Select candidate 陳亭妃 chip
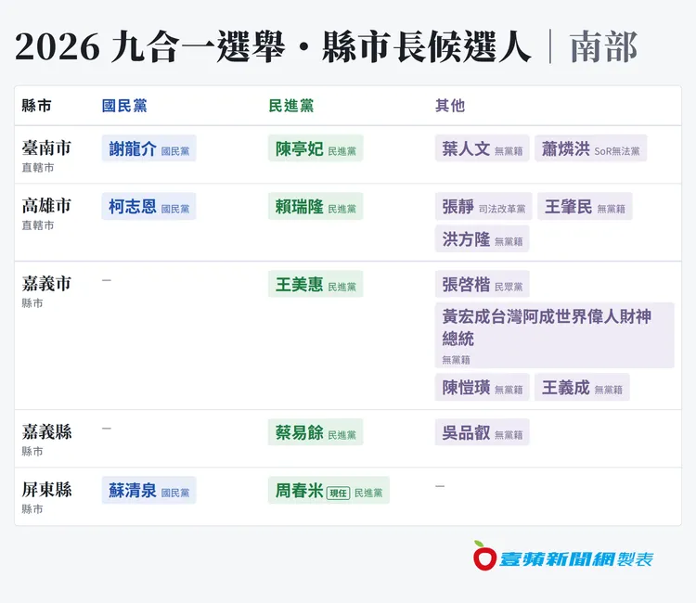696x603 pixels. tap(316, 148)
